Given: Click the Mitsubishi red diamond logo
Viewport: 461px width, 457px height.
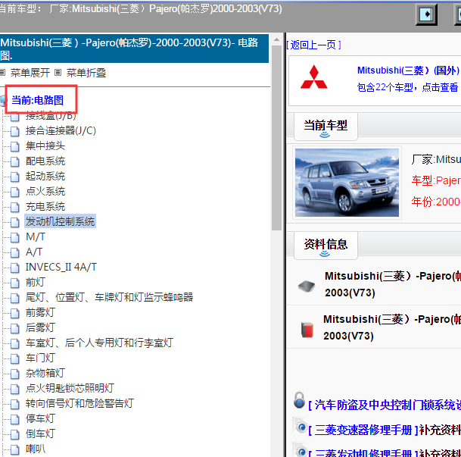Looking at the screenshot, I should 313,77.
